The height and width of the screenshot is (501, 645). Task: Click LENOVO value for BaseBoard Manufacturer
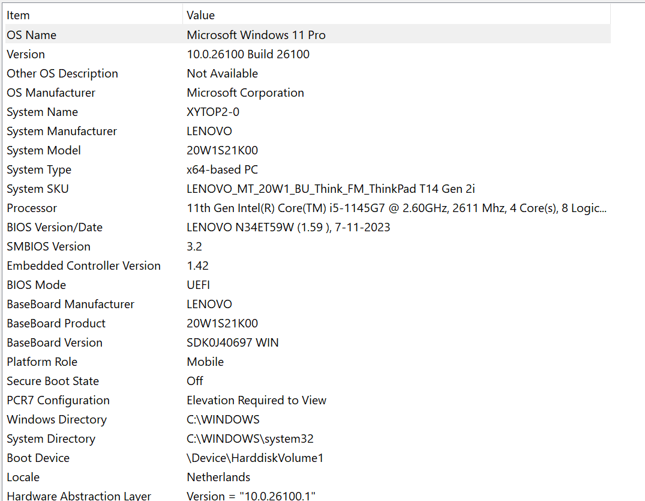click(209, 304)
